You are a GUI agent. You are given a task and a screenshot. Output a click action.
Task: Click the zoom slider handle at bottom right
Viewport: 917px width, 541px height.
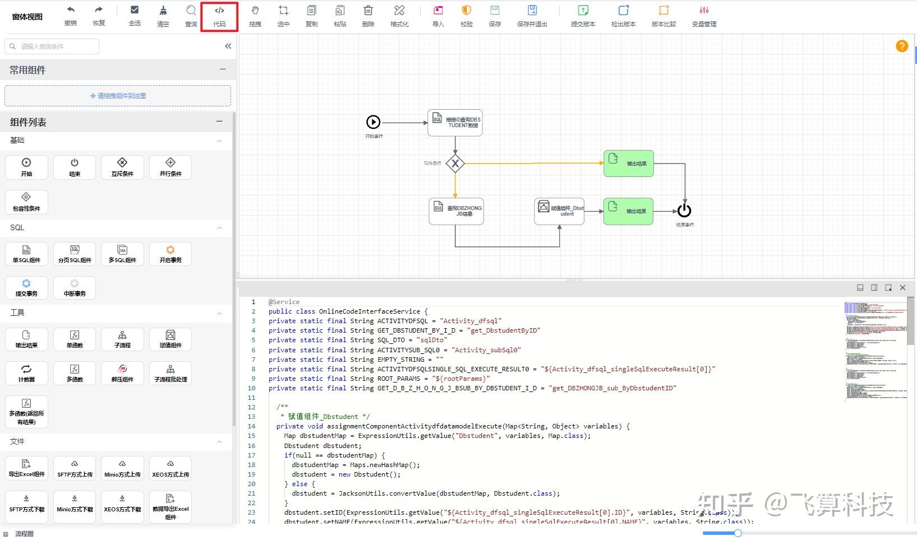[738, 533]
